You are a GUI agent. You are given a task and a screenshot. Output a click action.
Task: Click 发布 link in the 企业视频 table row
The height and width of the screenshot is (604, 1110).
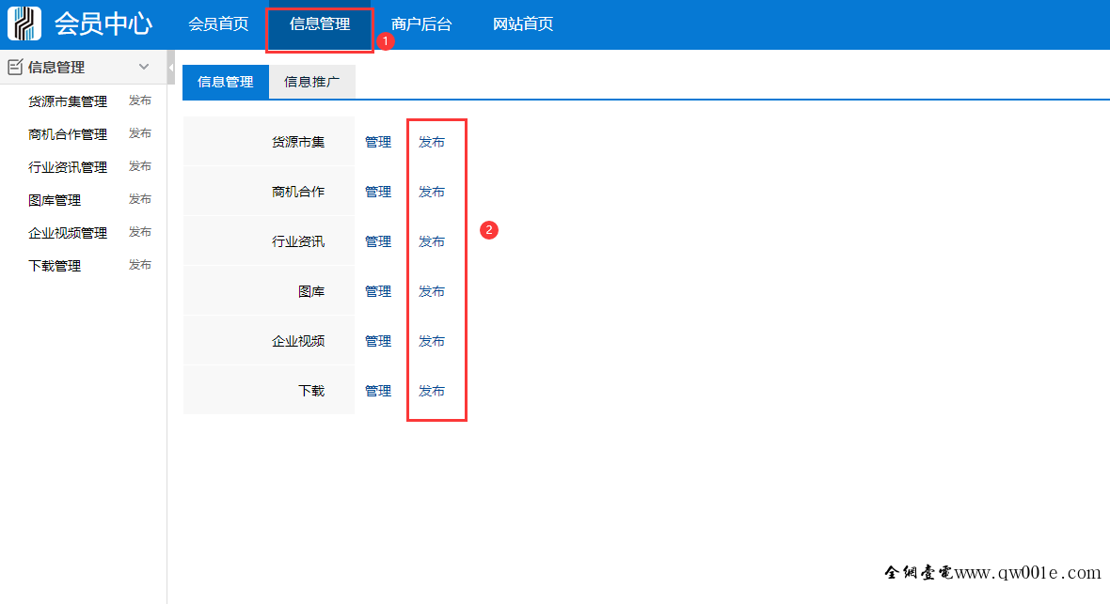click(x=432, y=341)
